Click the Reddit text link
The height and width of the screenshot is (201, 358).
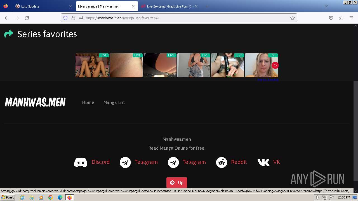point(239,162)
